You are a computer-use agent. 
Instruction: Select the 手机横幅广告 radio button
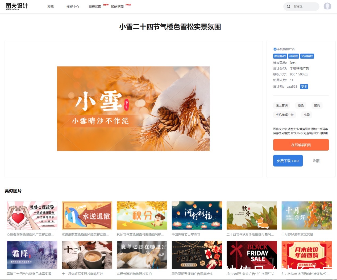click(x=274, y=49)
